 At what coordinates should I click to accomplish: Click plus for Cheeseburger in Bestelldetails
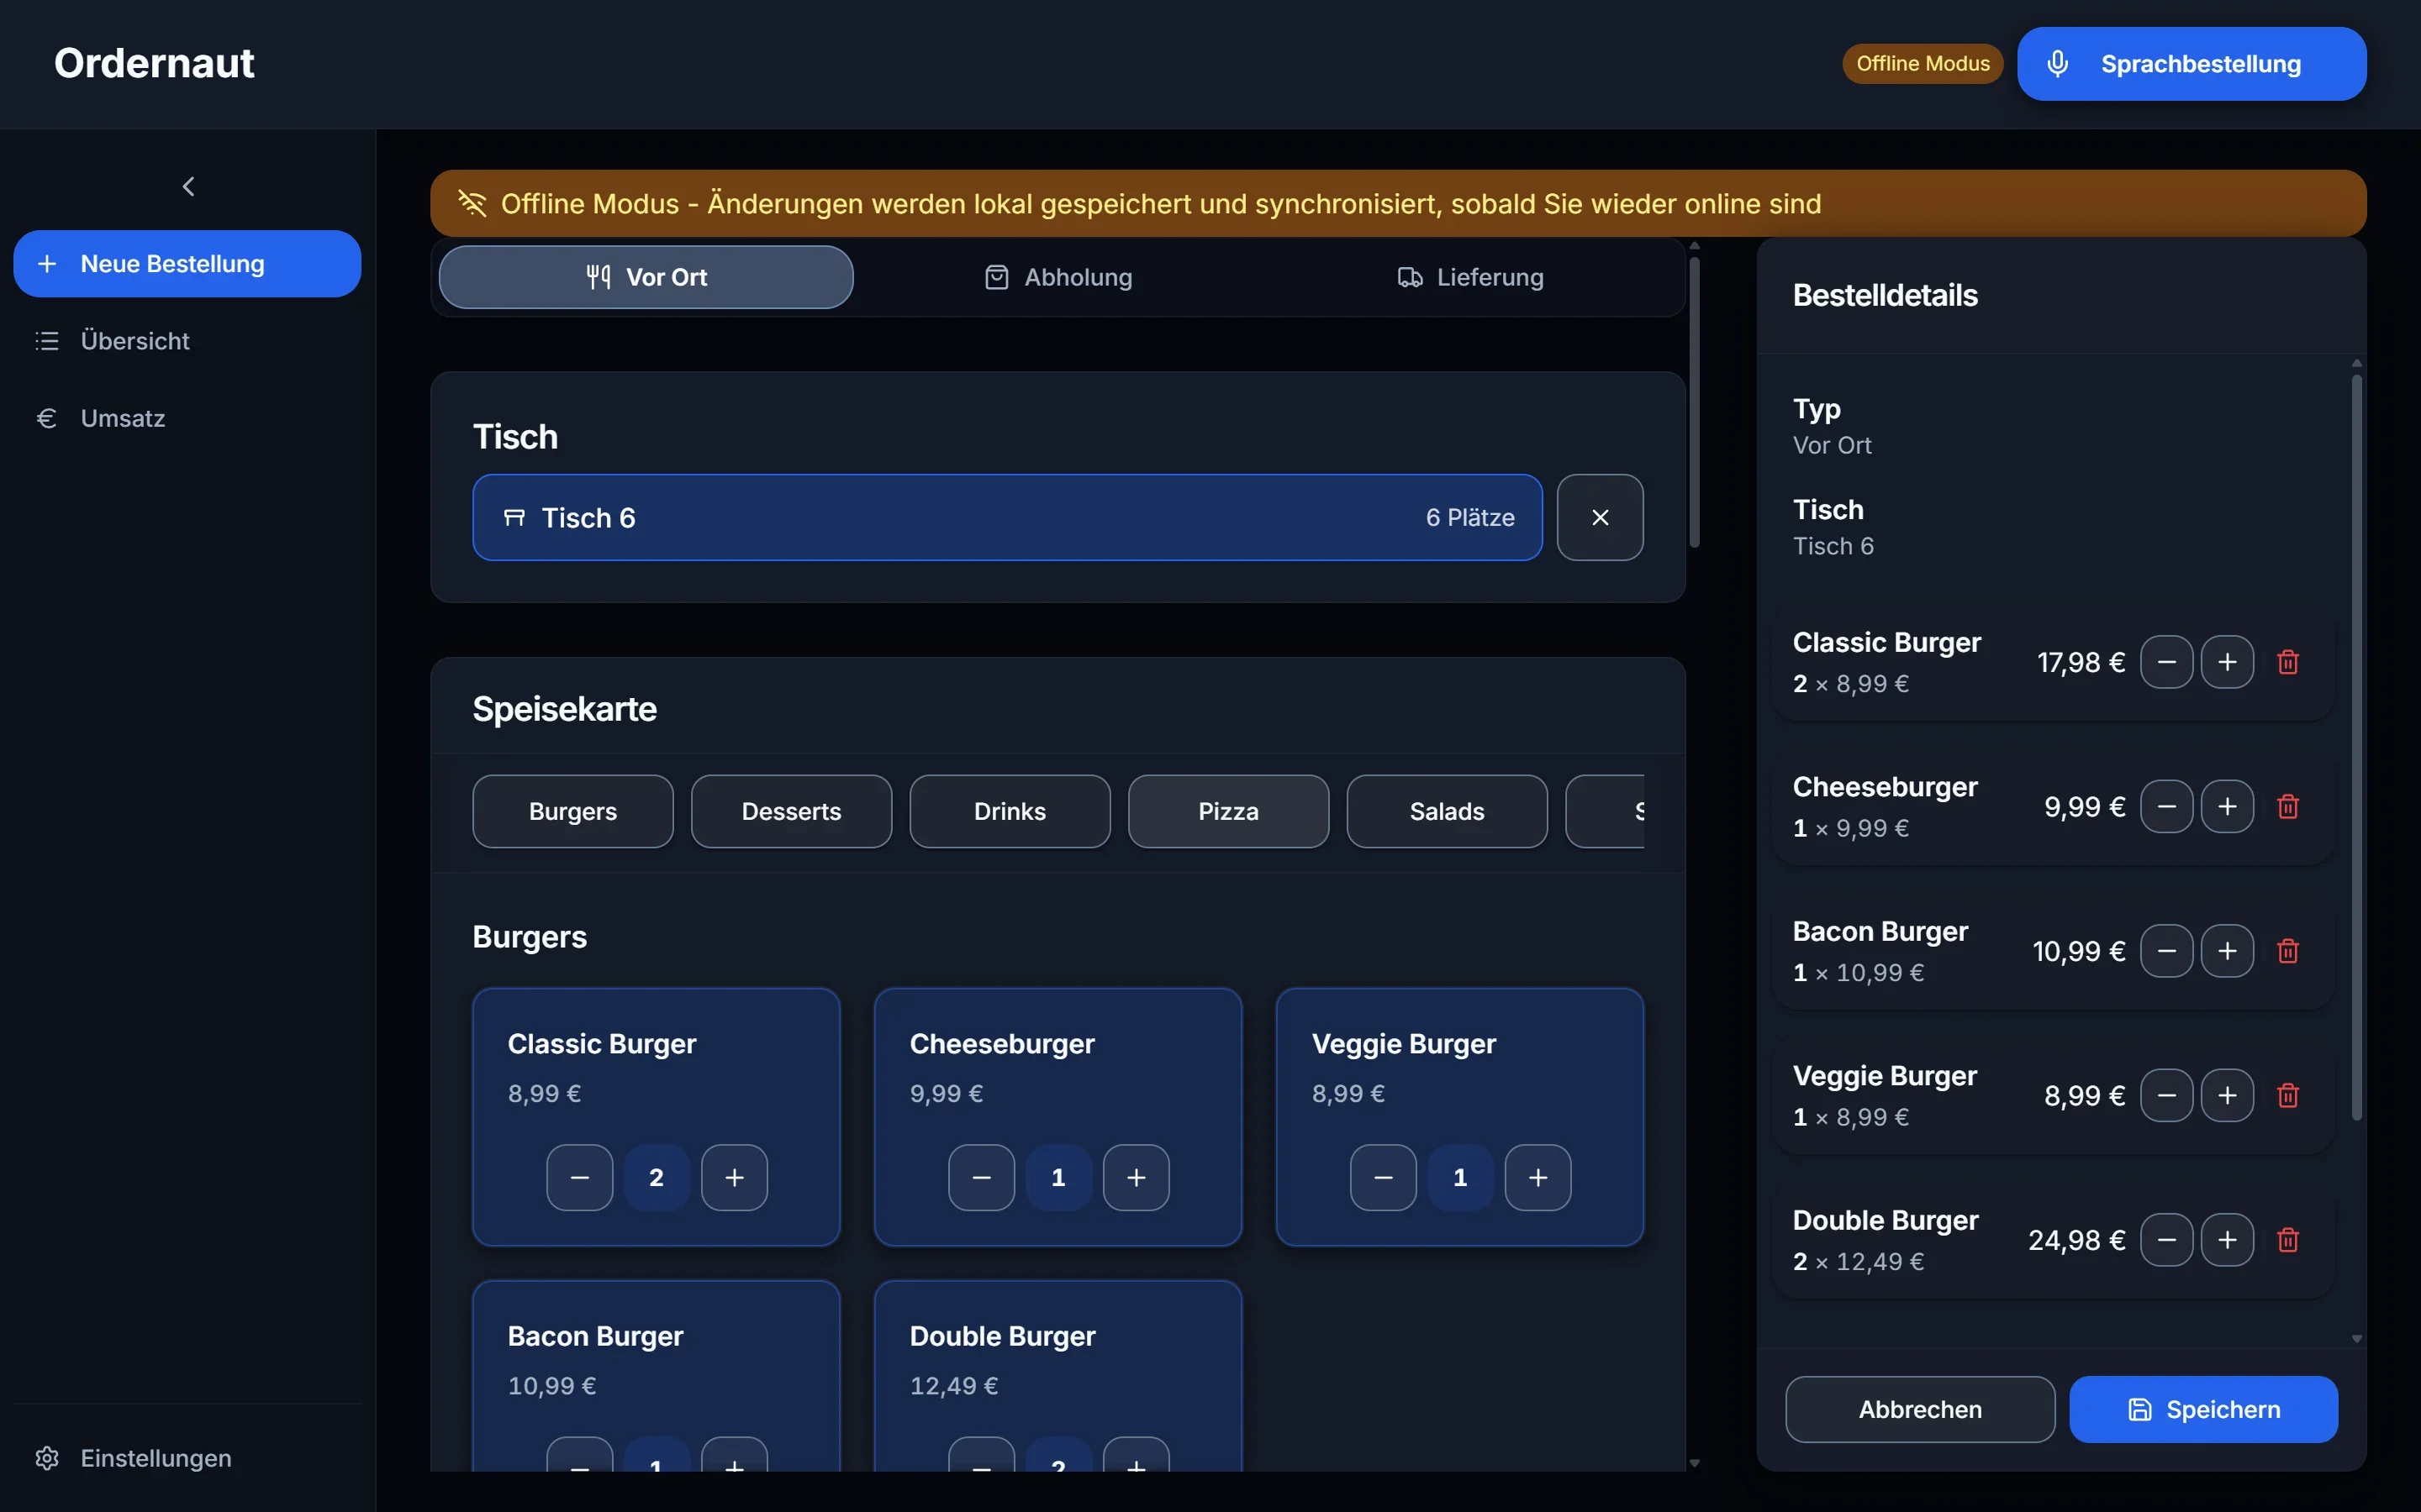pos(2227,806)
